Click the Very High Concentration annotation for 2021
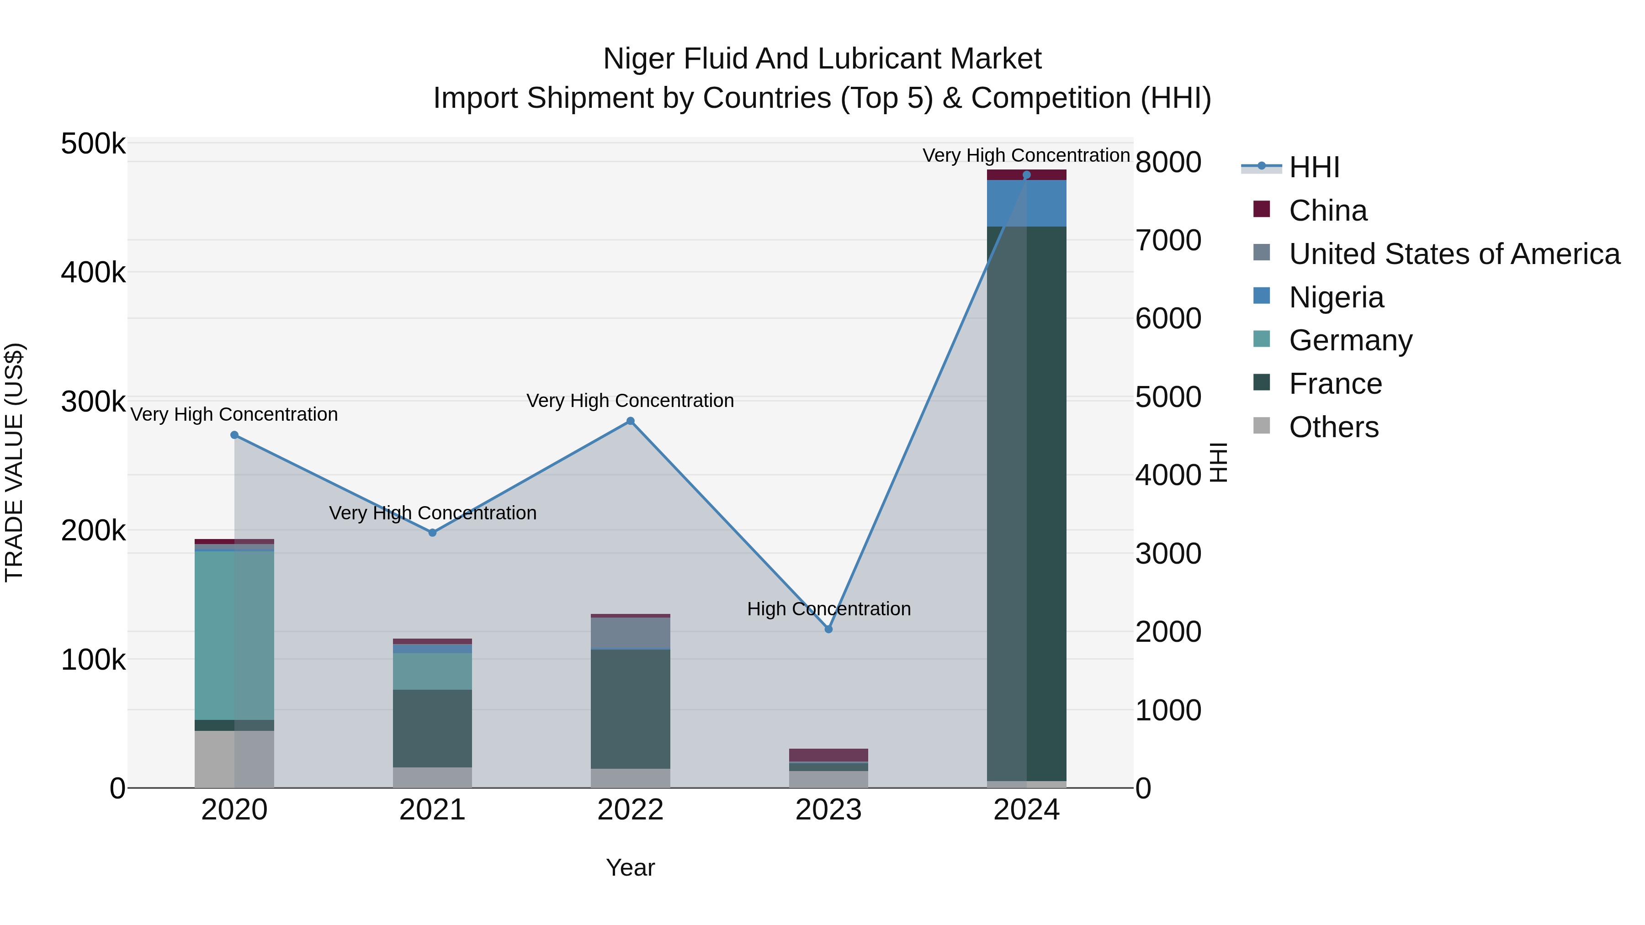Viewport: 1645px width, 925px height. (x=432, y=513)
